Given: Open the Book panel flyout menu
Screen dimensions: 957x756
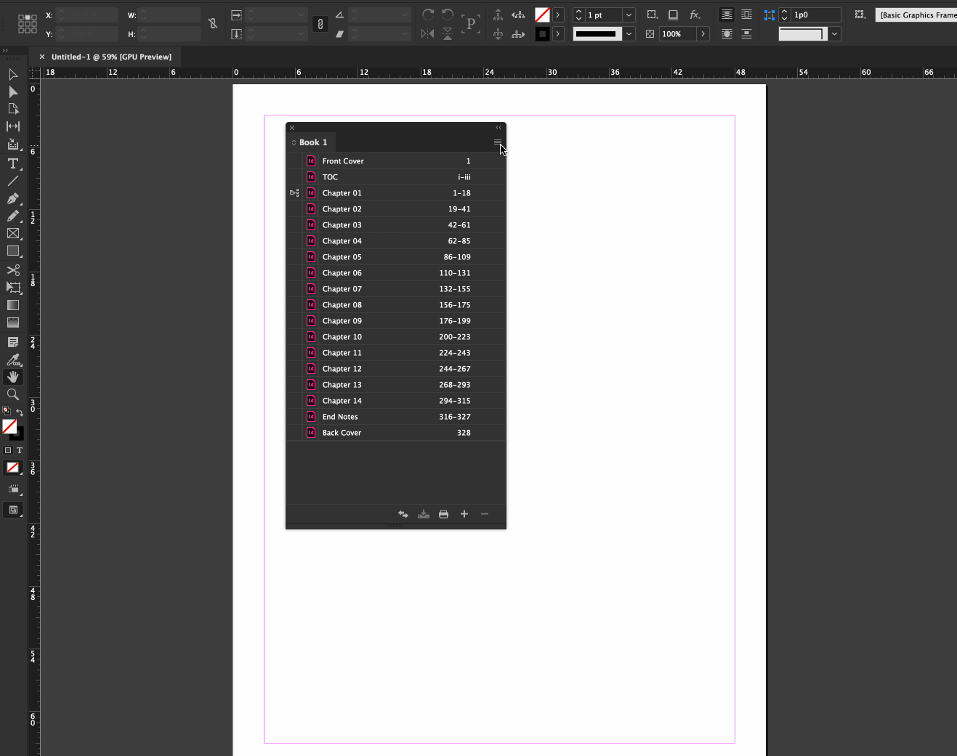Looking at the screenshot, I should click(498, 142).
